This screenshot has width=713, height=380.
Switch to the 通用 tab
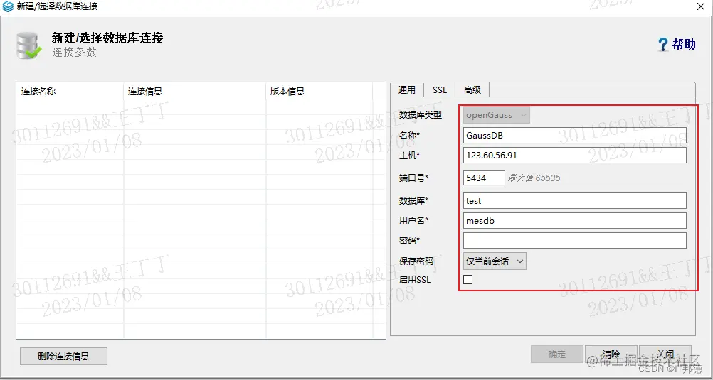click(x=407, y=90)
